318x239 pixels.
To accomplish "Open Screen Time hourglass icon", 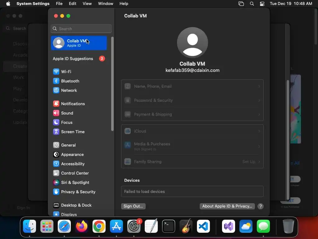I will pyautogui.click(x=56, y=132).
